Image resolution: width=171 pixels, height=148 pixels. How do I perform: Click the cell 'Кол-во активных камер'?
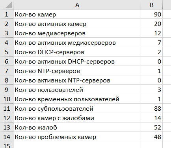click(x=77, y=24)
